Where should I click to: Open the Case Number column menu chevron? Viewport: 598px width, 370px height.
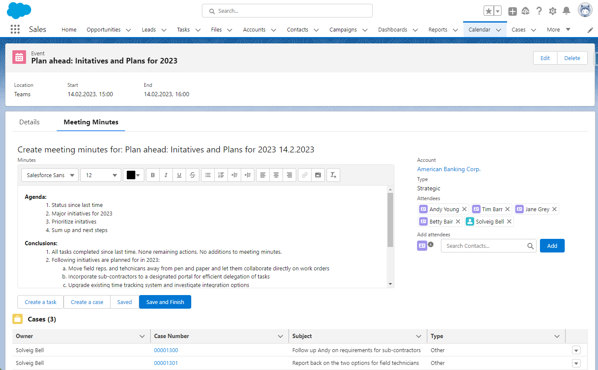[280, 336]
